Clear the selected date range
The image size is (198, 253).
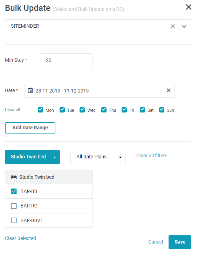tap(169, 90)
